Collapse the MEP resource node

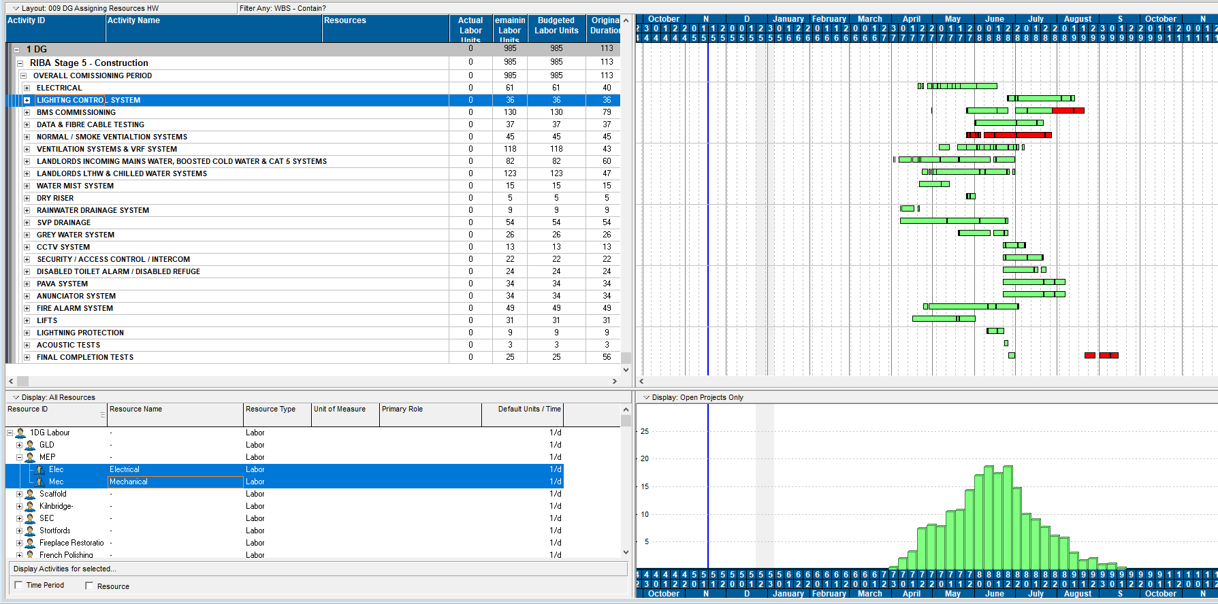pyautogui.click(x=19, y=457)
